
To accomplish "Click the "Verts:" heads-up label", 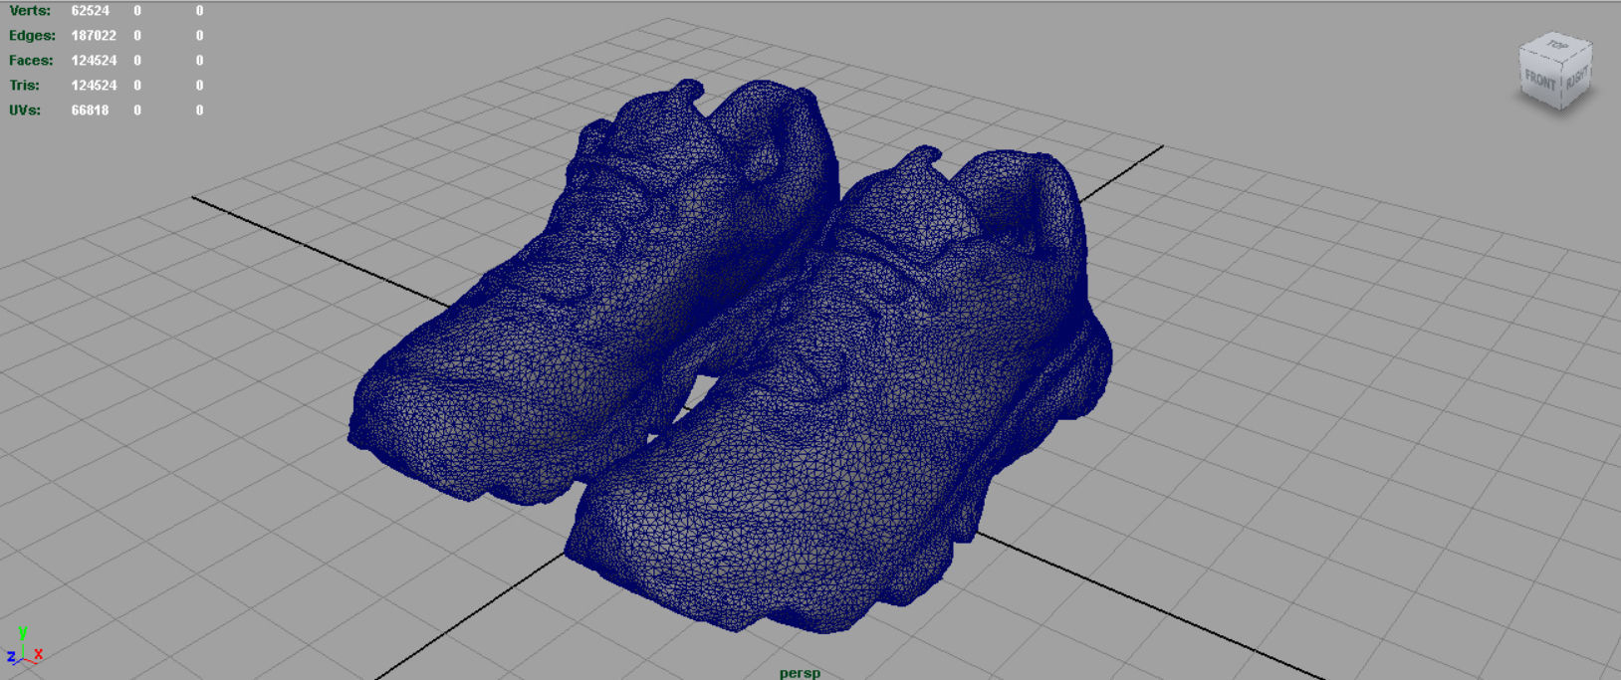I will click(x=30, y=10).
